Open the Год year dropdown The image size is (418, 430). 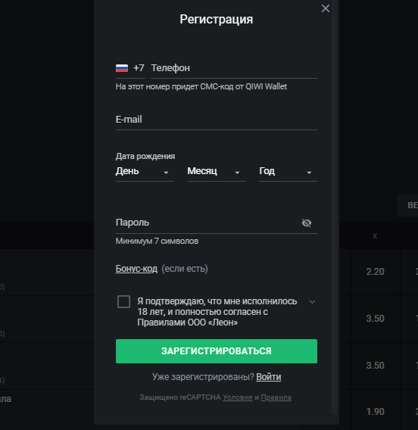(288, 172)
